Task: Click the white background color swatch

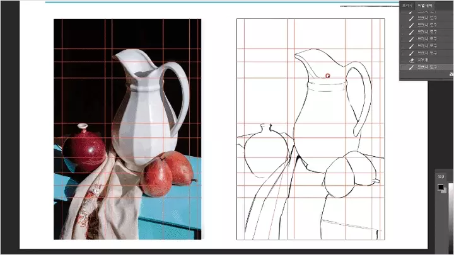Action: [444, 191]
